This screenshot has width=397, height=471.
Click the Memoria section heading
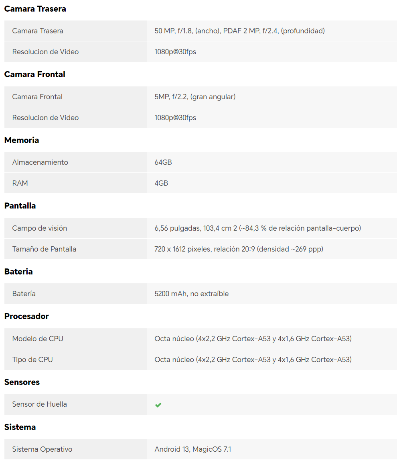pos(22,140)
